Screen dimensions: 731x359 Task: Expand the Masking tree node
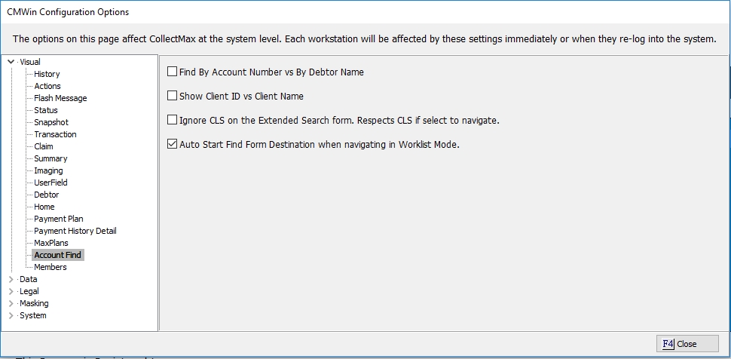[11, 303]
